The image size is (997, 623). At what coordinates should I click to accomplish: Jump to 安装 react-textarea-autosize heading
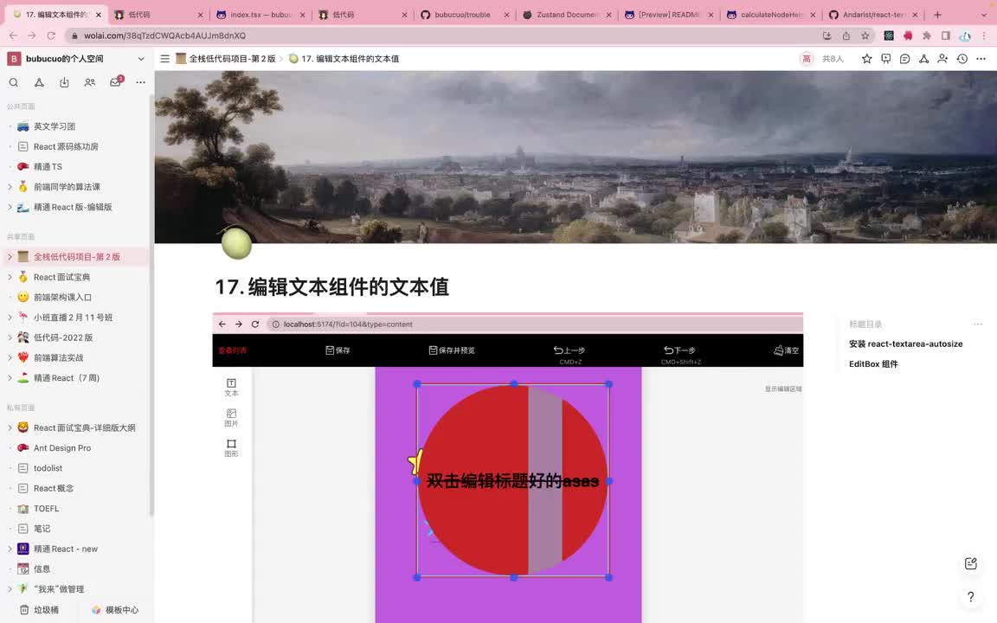tap(905, 344)
